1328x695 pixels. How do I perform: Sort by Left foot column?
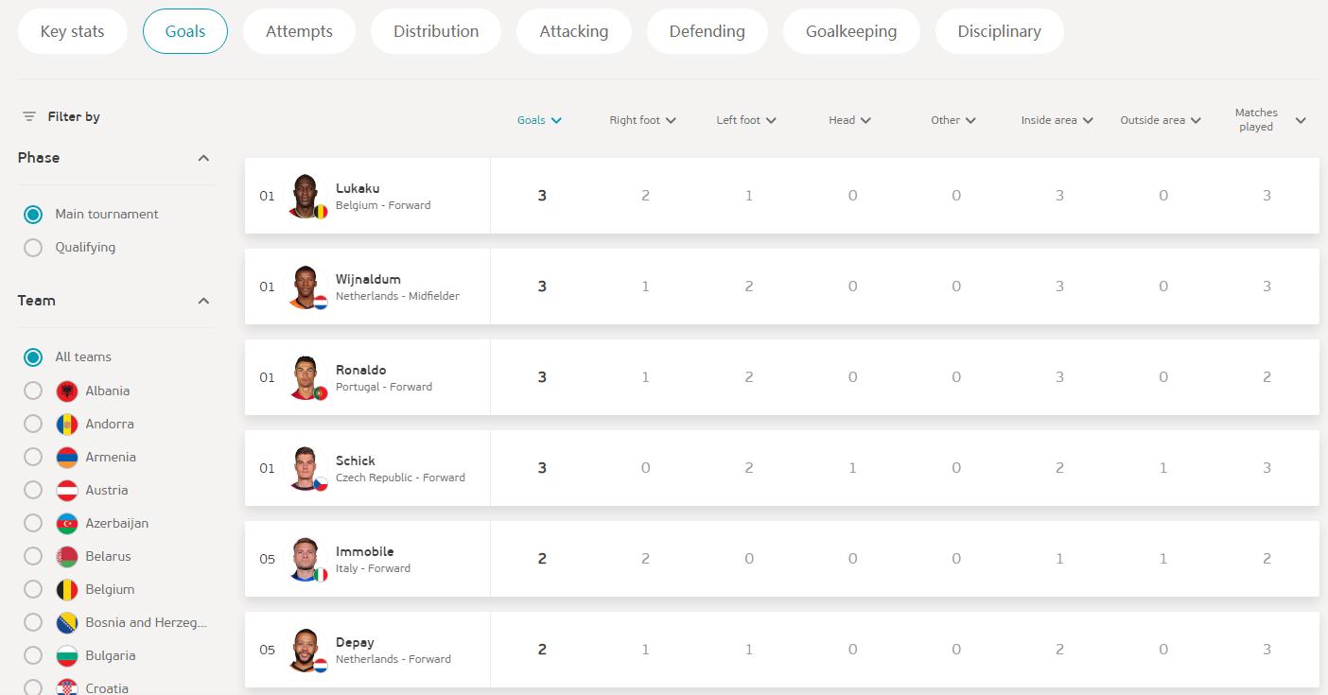746,120
